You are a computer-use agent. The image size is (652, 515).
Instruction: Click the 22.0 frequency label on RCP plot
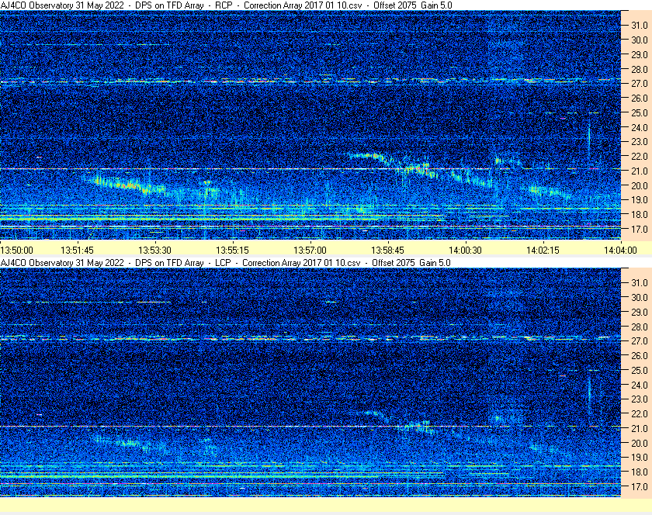[x=640, y=157]
